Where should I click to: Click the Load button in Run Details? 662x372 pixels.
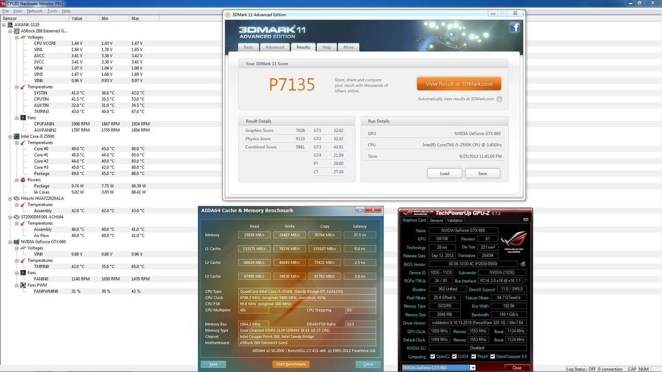tap(444, 174)
